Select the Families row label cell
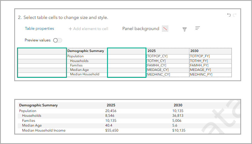The width and height of the screenshot is (252, 144). point(87,65)
